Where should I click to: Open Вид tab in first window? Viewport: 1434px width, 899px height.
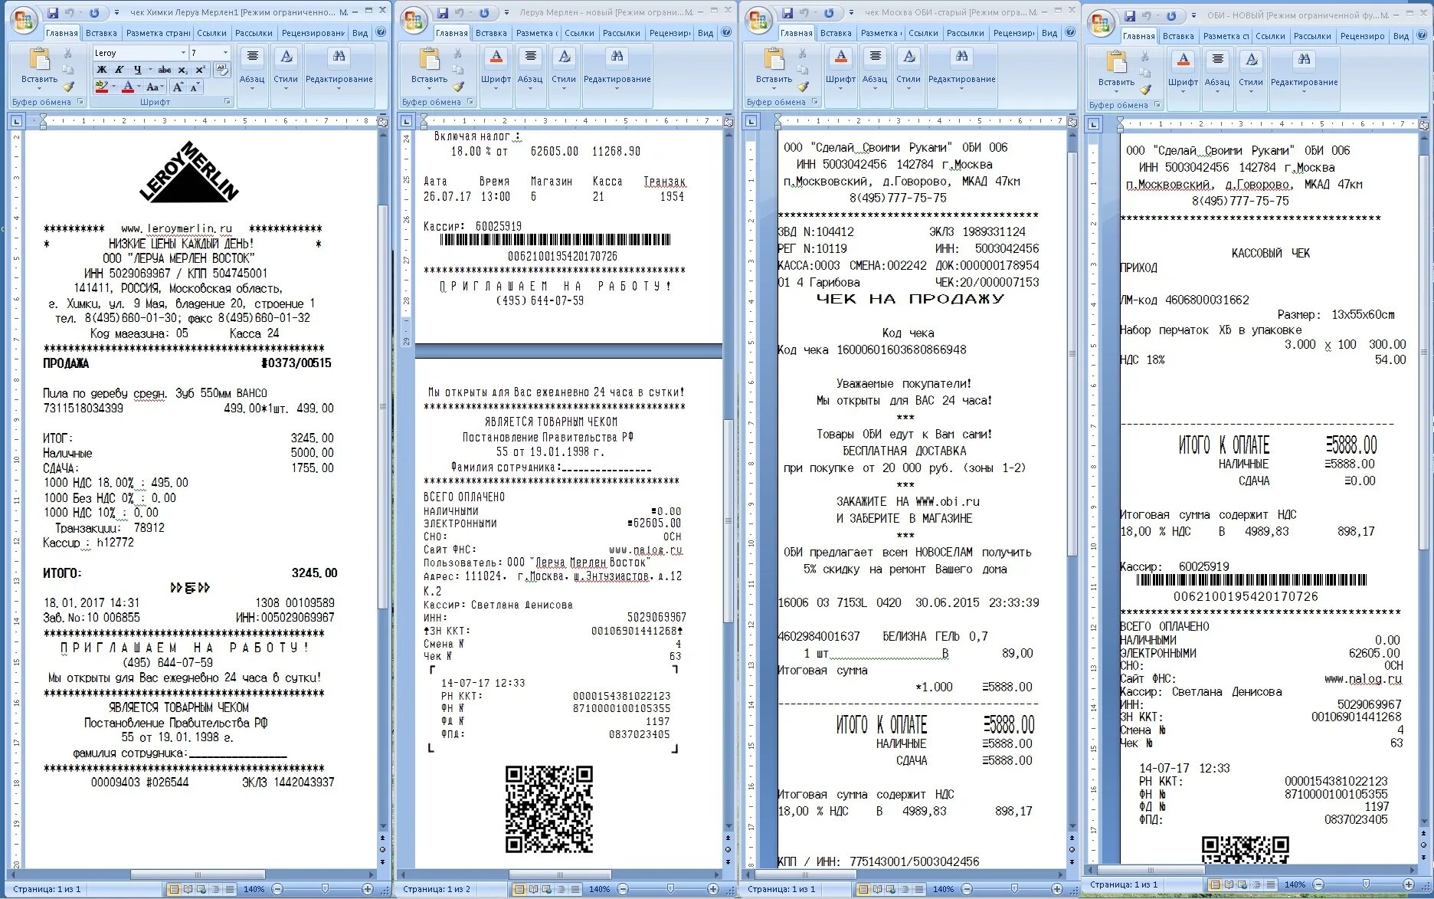[x=360, y=33]
